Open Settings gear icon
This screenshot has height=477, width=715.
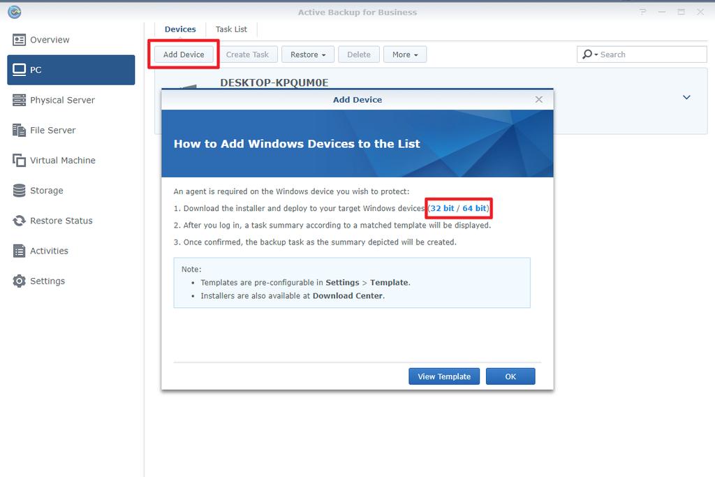(19, 281)
